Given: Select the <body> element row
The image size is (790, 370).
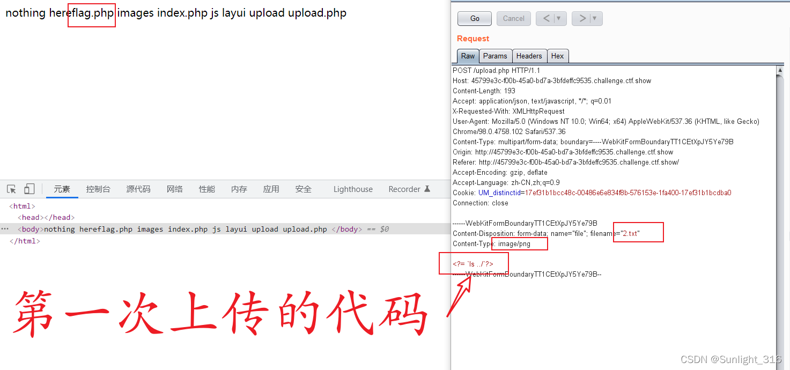Looking at the screenshot, I should point(225,229).
